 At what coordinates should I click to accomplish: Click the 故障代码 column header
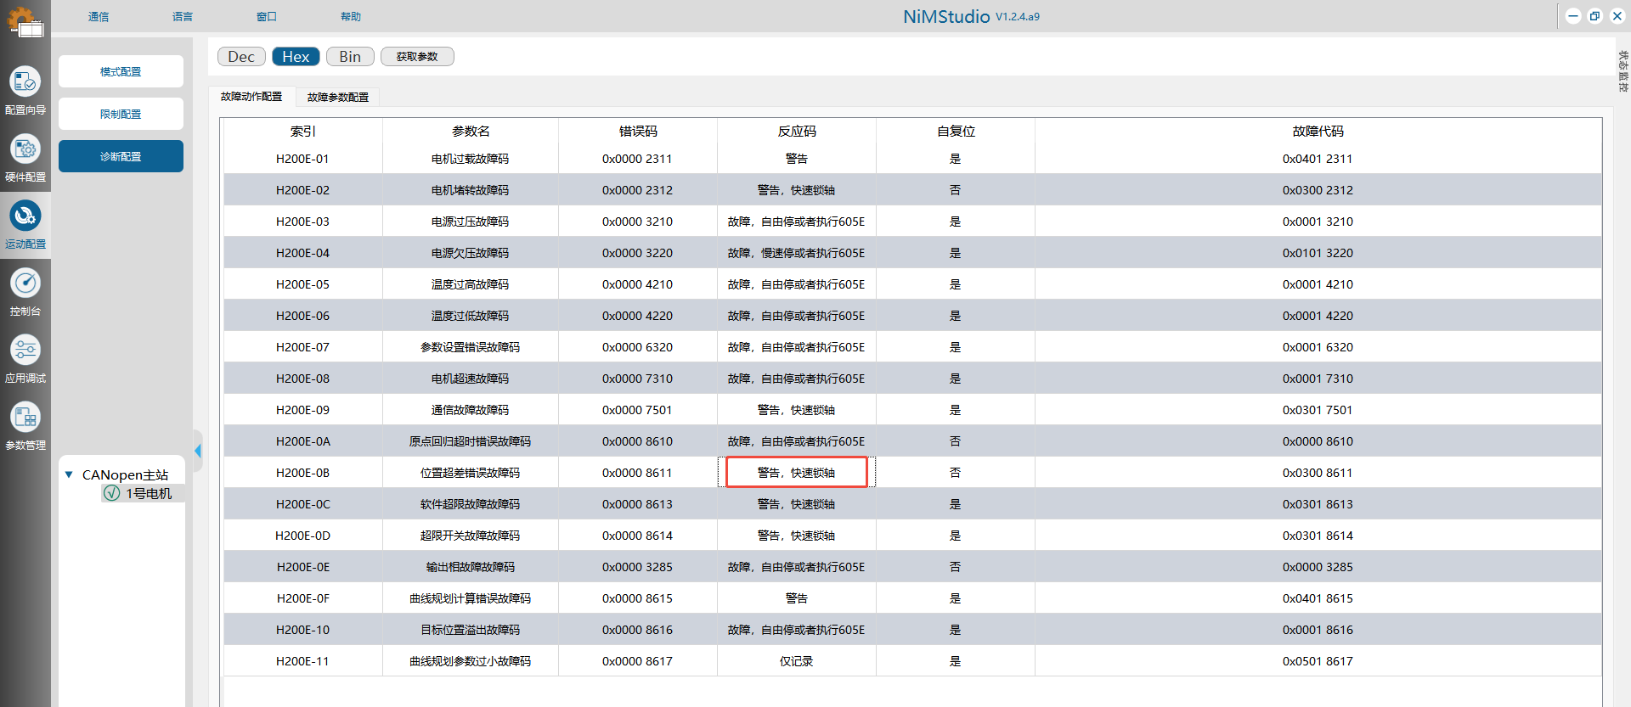(x=1318, y=132)
